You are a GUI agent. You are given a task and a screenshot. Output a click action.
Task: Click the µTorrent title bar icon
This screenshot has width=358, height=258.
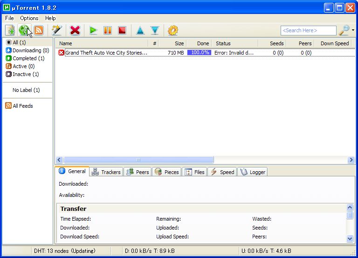[7, 7]
